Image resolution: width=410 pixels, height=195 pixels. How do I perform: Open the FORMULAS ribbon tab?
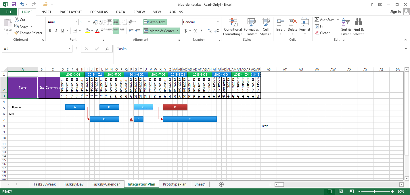[x=99, y=12]
